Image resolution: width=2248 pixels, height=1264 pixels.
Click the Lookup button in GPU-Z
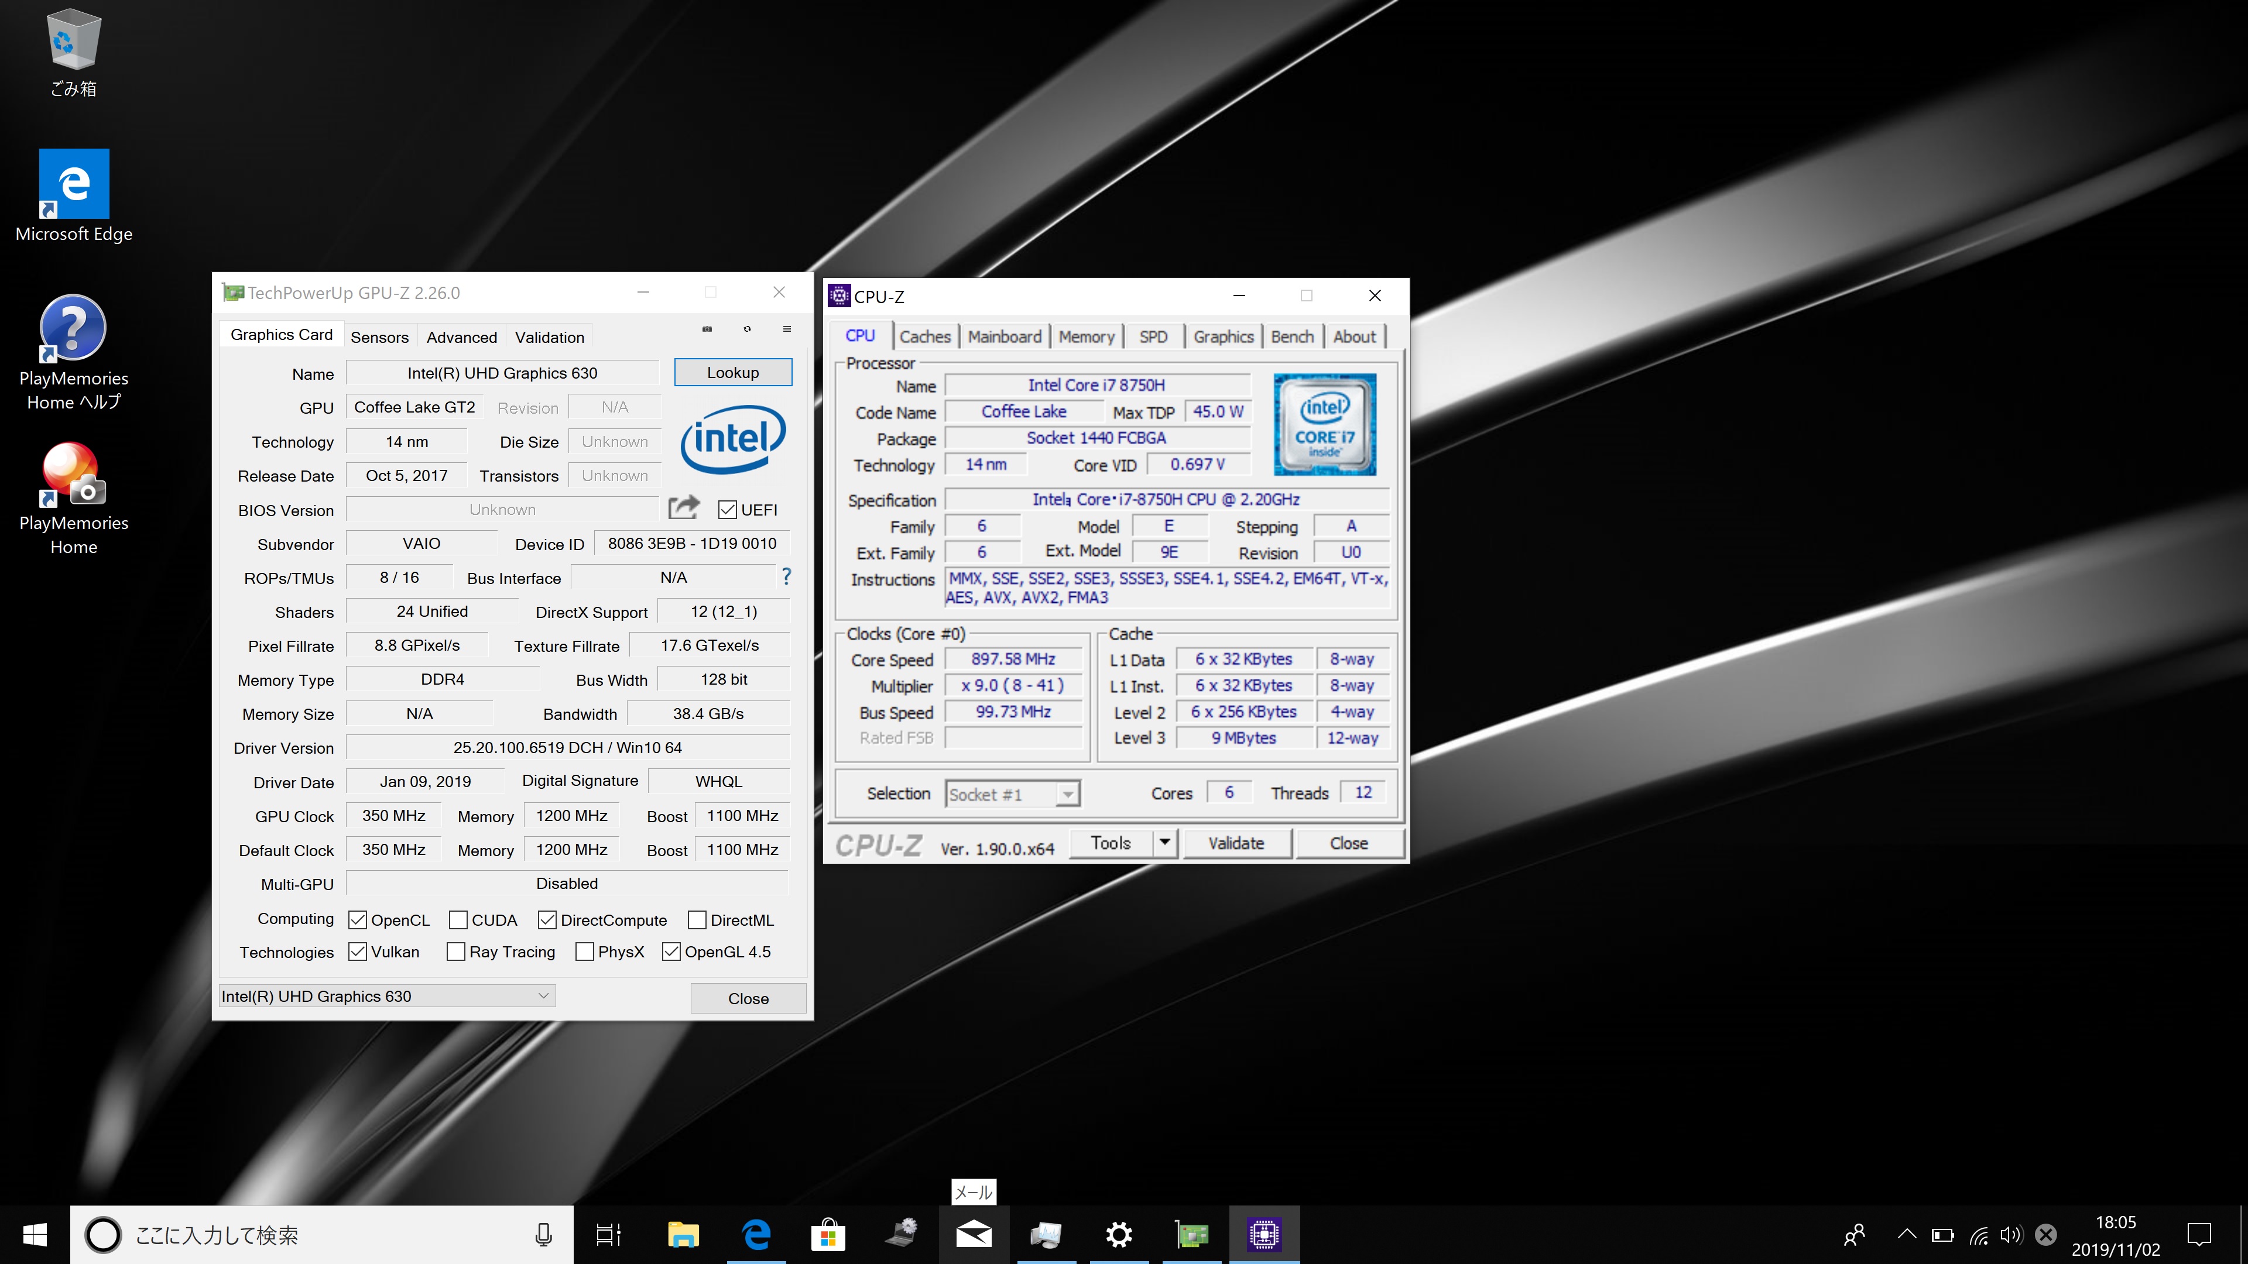(733, 373)
